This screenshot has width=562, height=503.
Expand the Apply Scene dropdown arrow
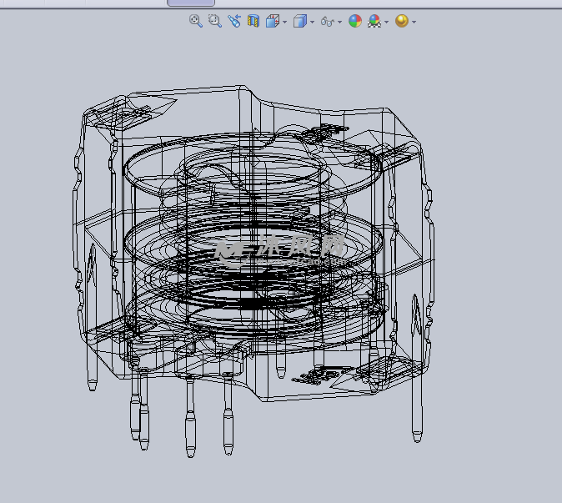coord(387,22)
